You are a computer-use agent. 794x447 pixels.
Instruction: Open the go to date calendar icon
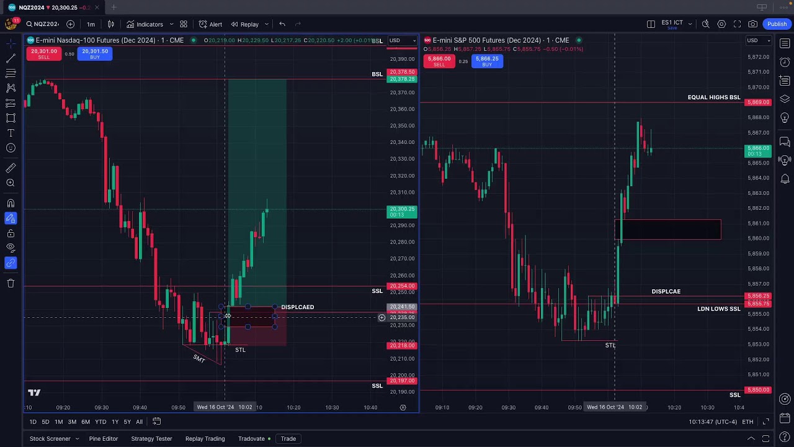(157, 422)
